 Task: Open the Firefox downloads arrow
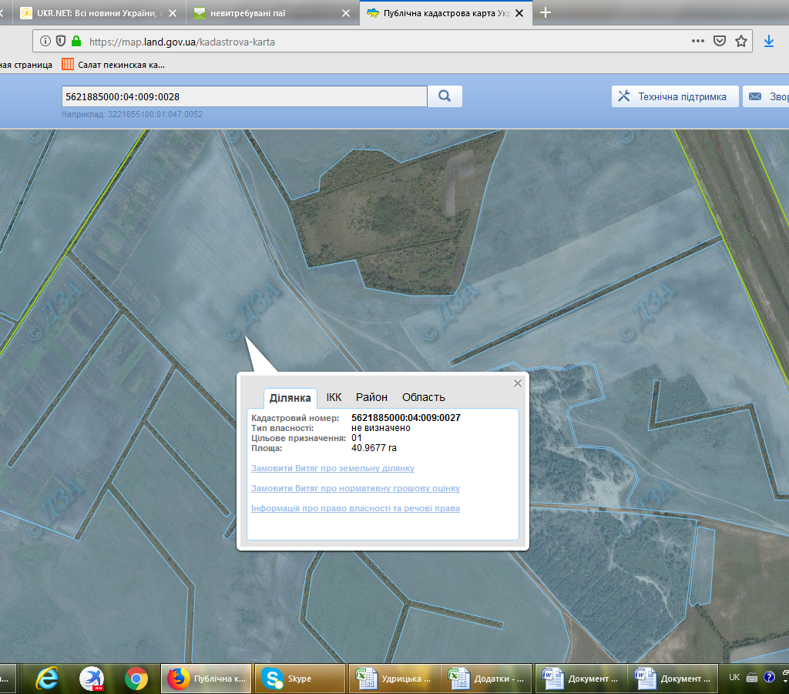click(768, 42)
